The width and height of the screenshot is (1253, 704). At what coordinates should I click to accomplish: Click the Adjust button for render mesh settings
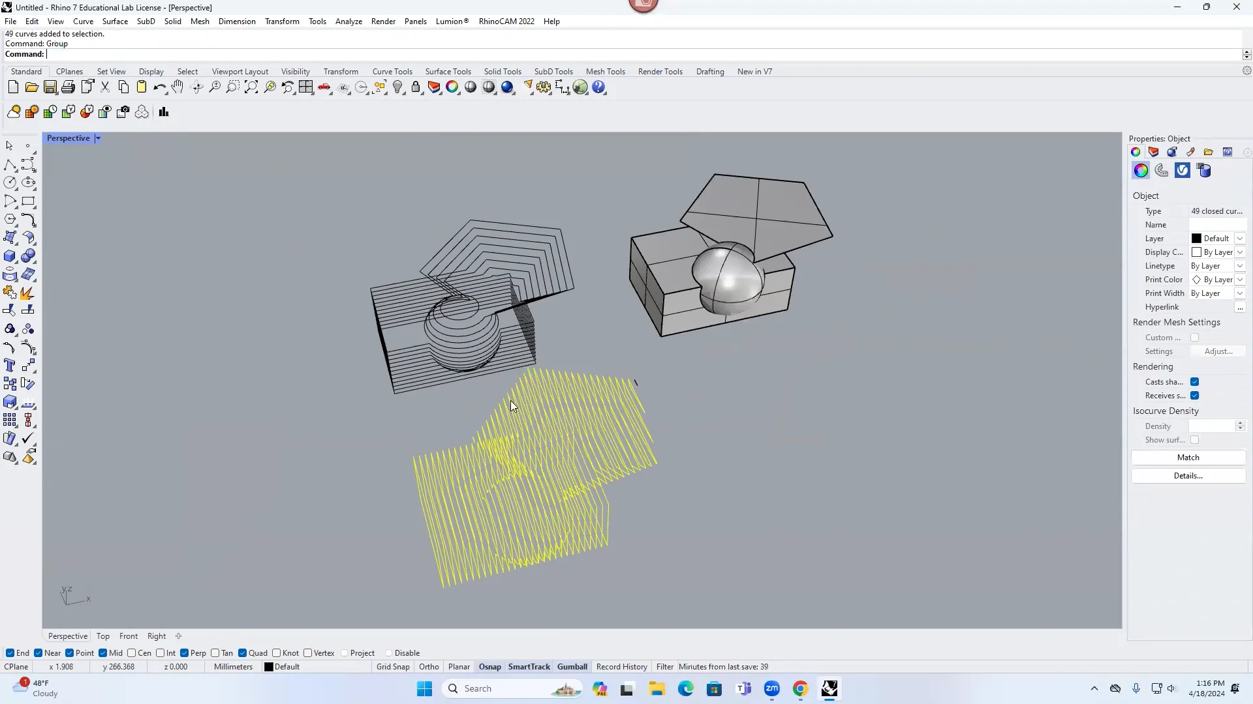(1218, 351)
